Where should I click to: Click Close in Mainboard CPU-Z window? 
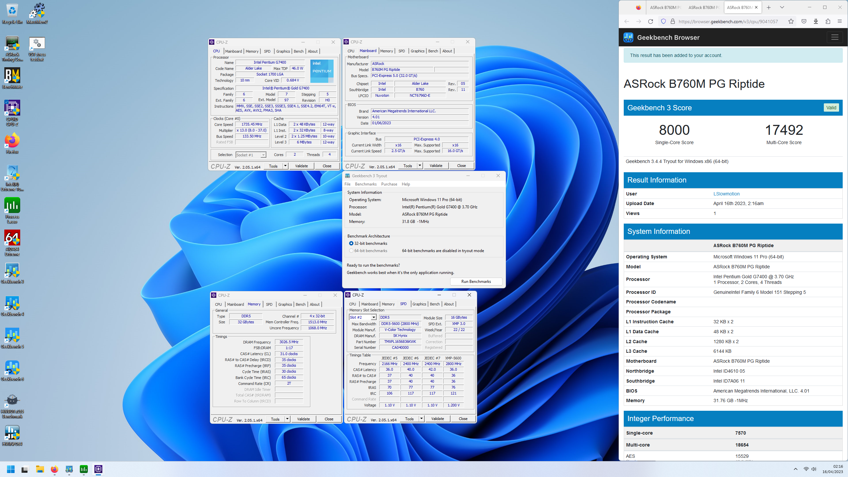[461, 166]
